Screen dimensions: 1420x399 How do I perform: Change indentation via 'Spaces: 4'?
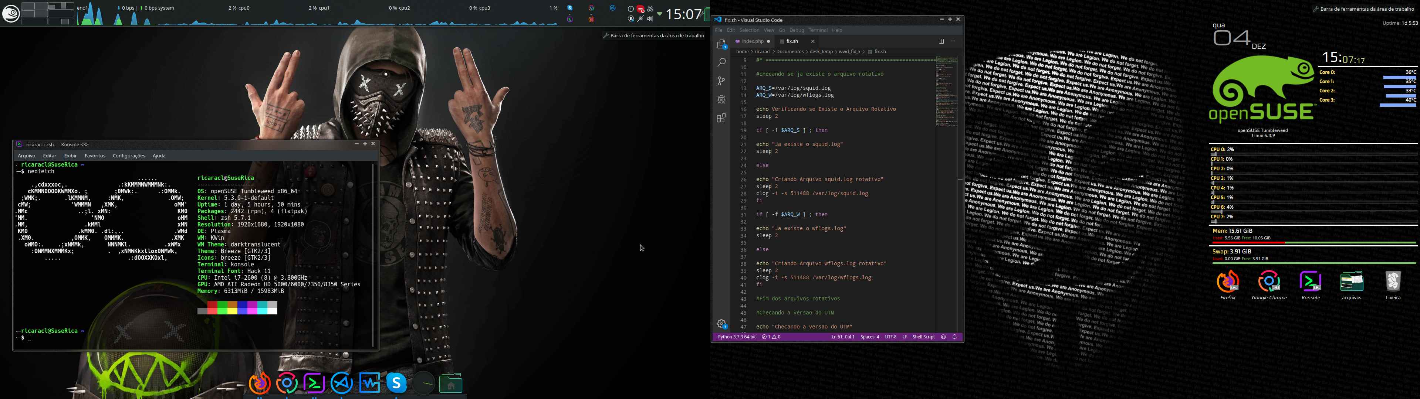870,337
